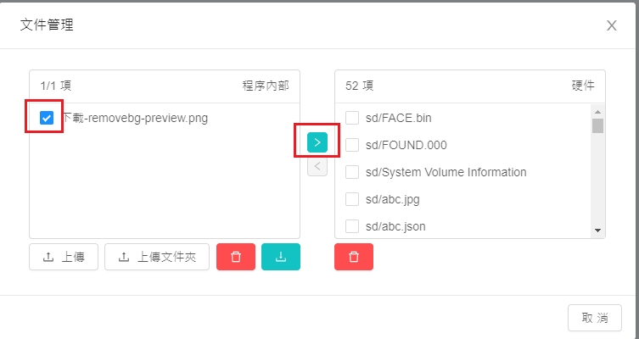The height and width of the screenshot is (339, 639).
Task: Check the sd/abc.jpg checkbox
Action: pos(352,199)
